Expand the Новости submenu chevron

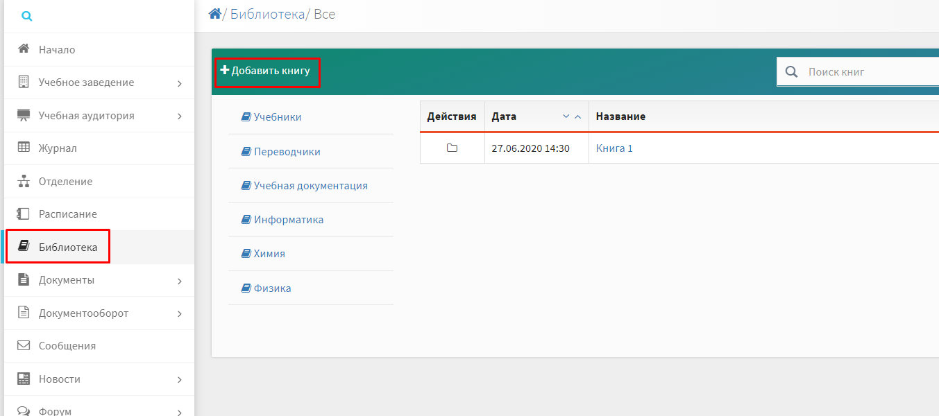tap(180, 379)
